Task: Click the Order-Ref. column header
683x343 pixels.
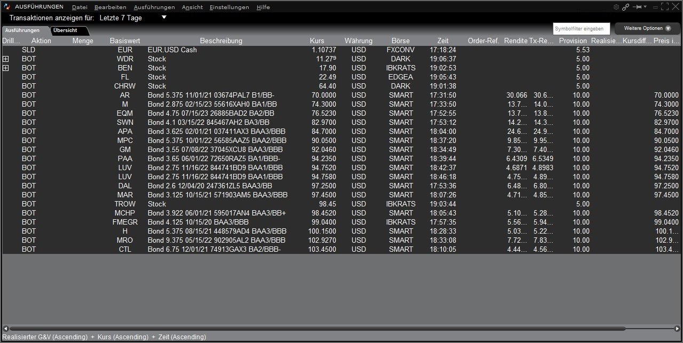Action: [x=483, y=41]
